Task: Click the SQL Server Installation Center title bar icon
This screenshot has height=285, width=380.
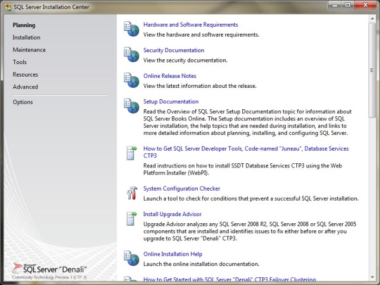Action: pyautogui.click(x=7, y=6)
